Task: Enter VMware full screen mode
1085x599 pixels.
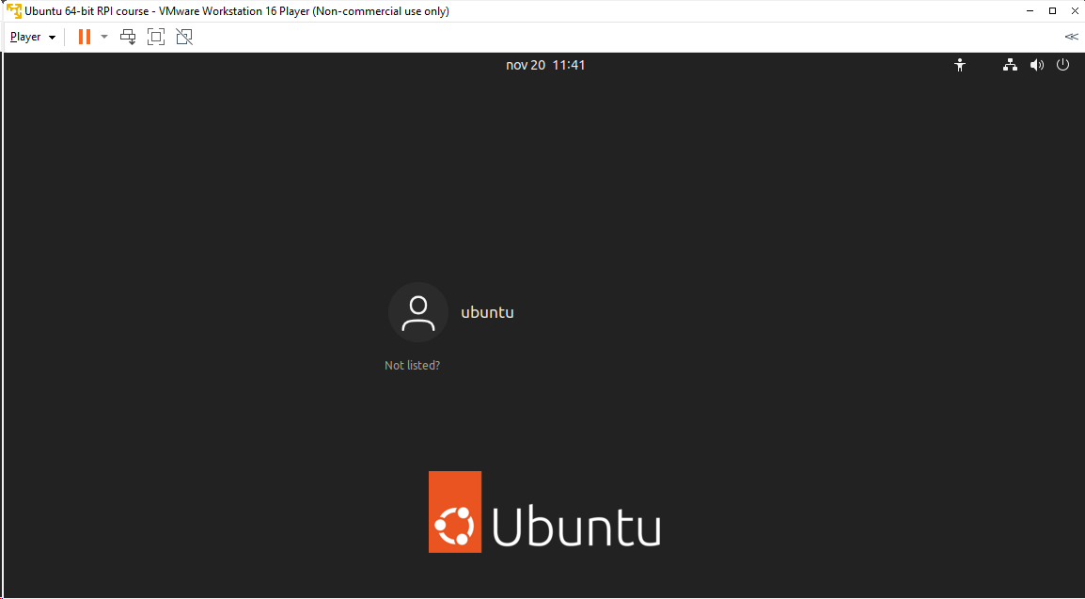Action: click(x=156, y=37)
